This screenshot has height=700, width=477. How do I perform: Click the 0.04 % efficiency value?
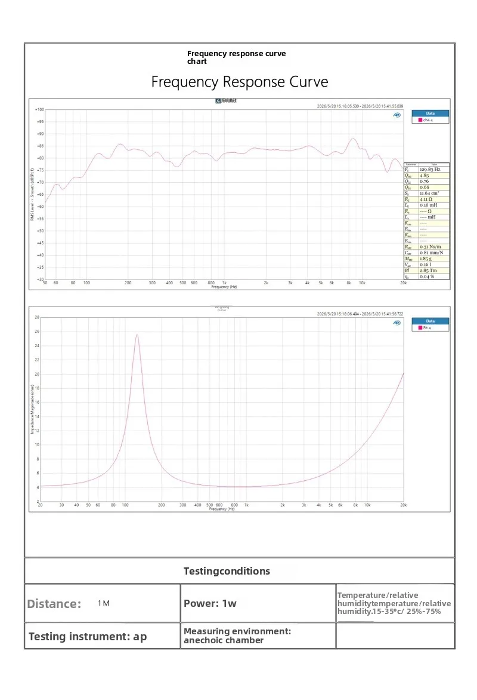pyautogui.click(x=427, y=277)
